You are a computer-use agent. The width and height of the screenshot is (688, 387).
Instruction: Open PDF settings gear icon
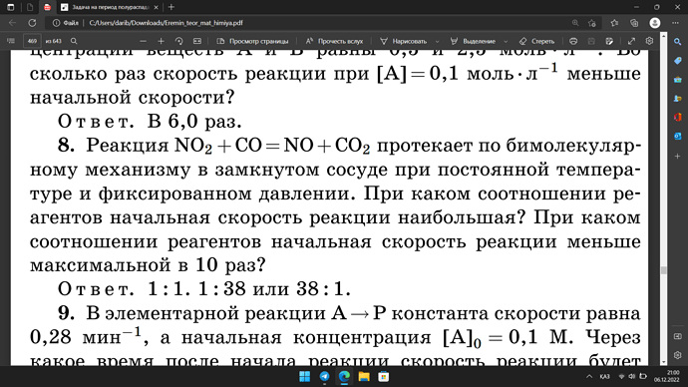(x=649, y=41)
